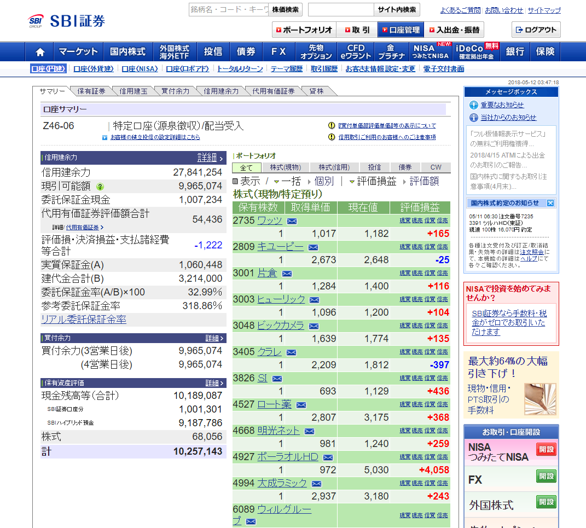
Task: Switch portfolio view to 個別
Action: (321, 181)
